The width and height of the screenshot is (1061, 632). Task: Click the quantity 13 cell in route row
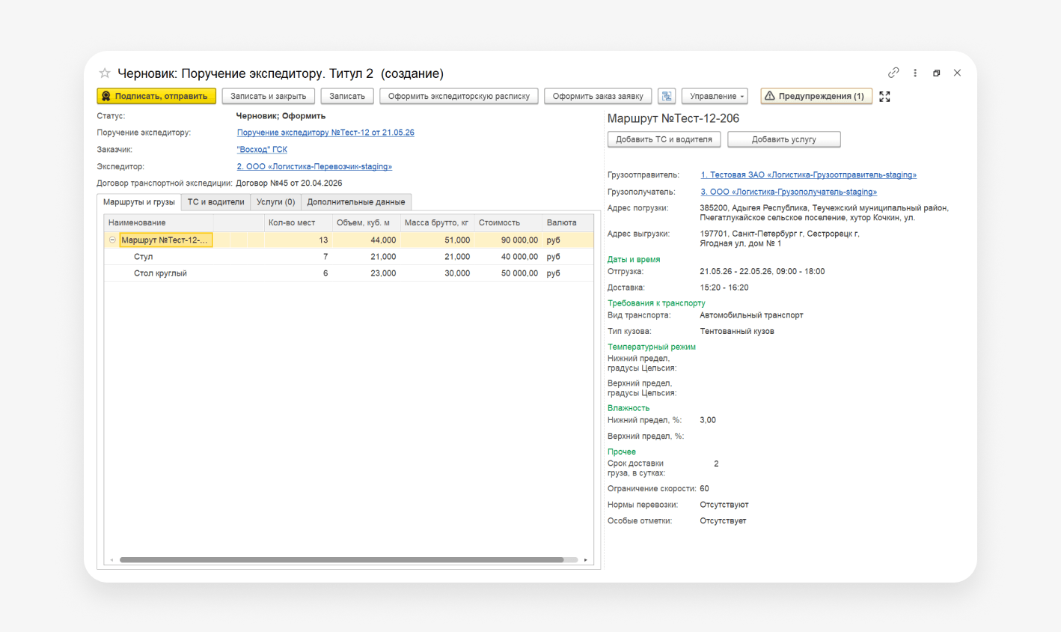coord(299,240)
